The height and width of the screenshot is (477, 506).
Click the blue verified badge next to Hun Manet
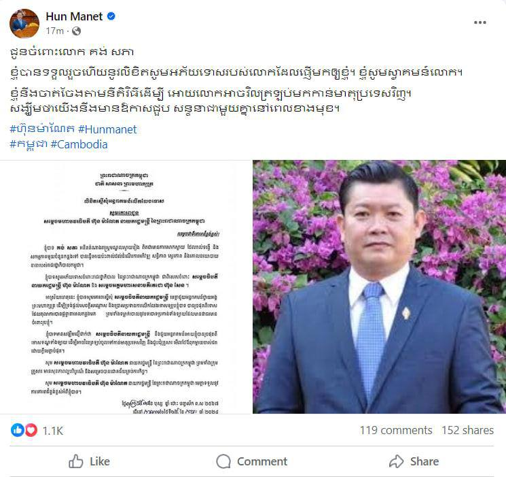111,16
